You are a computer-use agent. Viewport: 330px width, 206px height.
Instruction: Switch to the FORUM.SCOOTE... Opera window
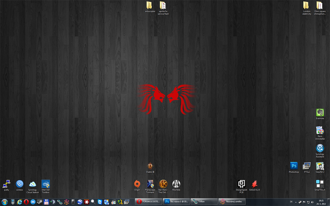148,202
